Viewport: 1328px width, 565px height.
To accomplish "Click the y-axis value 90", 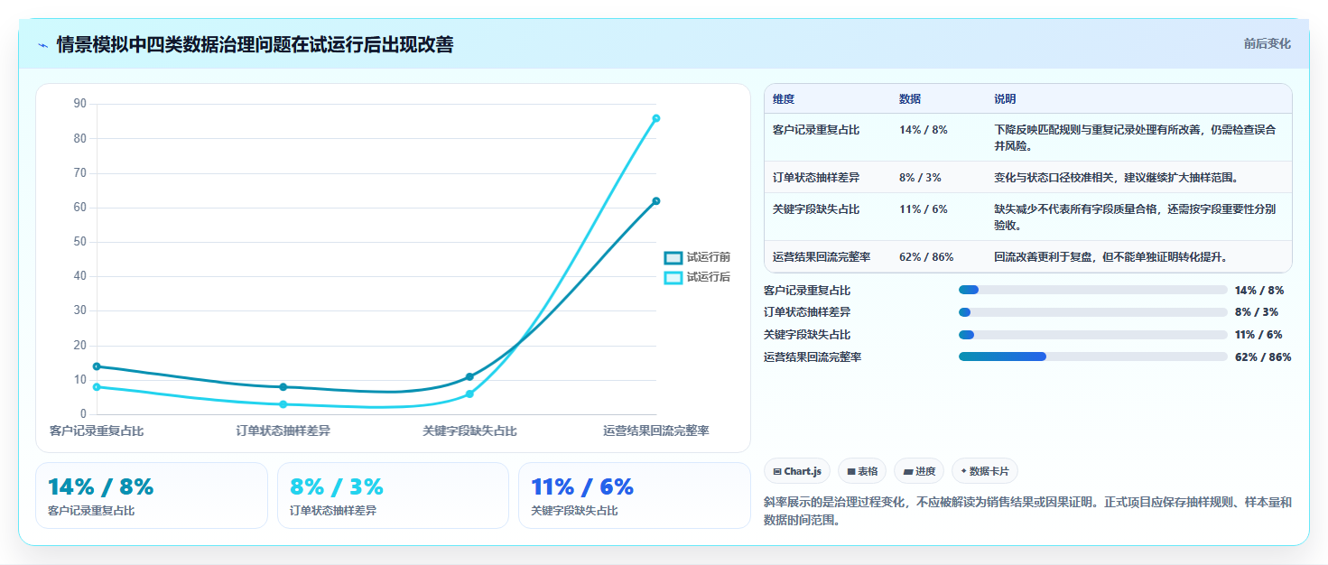I will tap(79, 104).
